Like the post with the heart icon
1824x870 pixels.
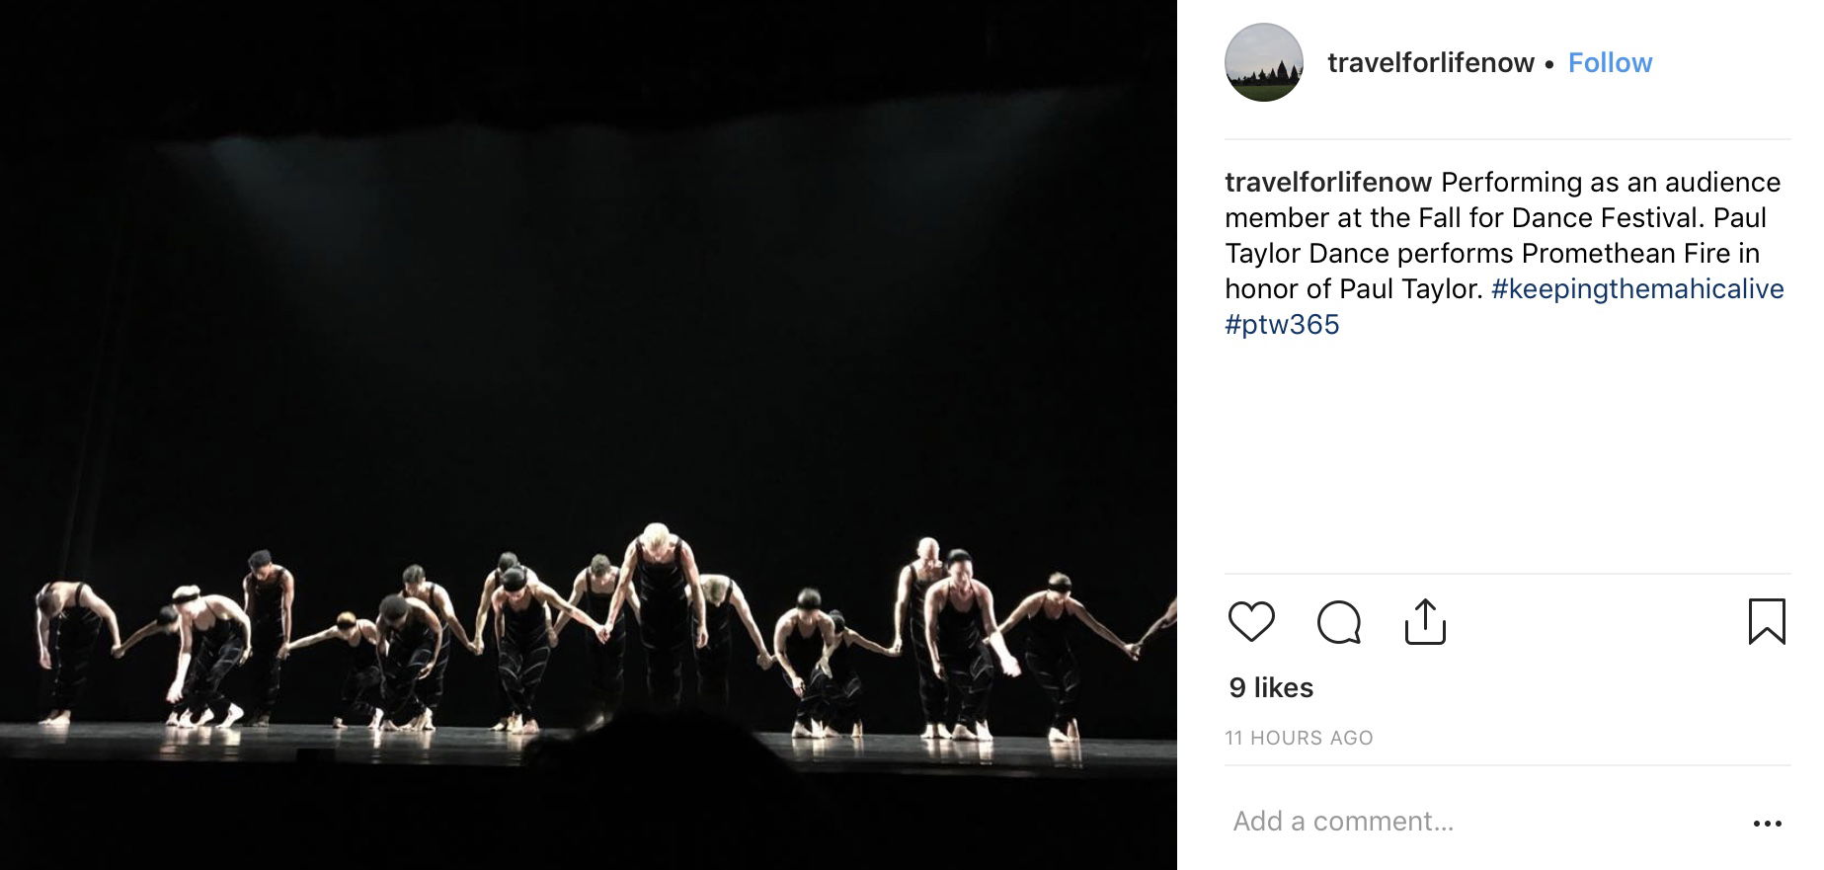(x=1251, y=621)
